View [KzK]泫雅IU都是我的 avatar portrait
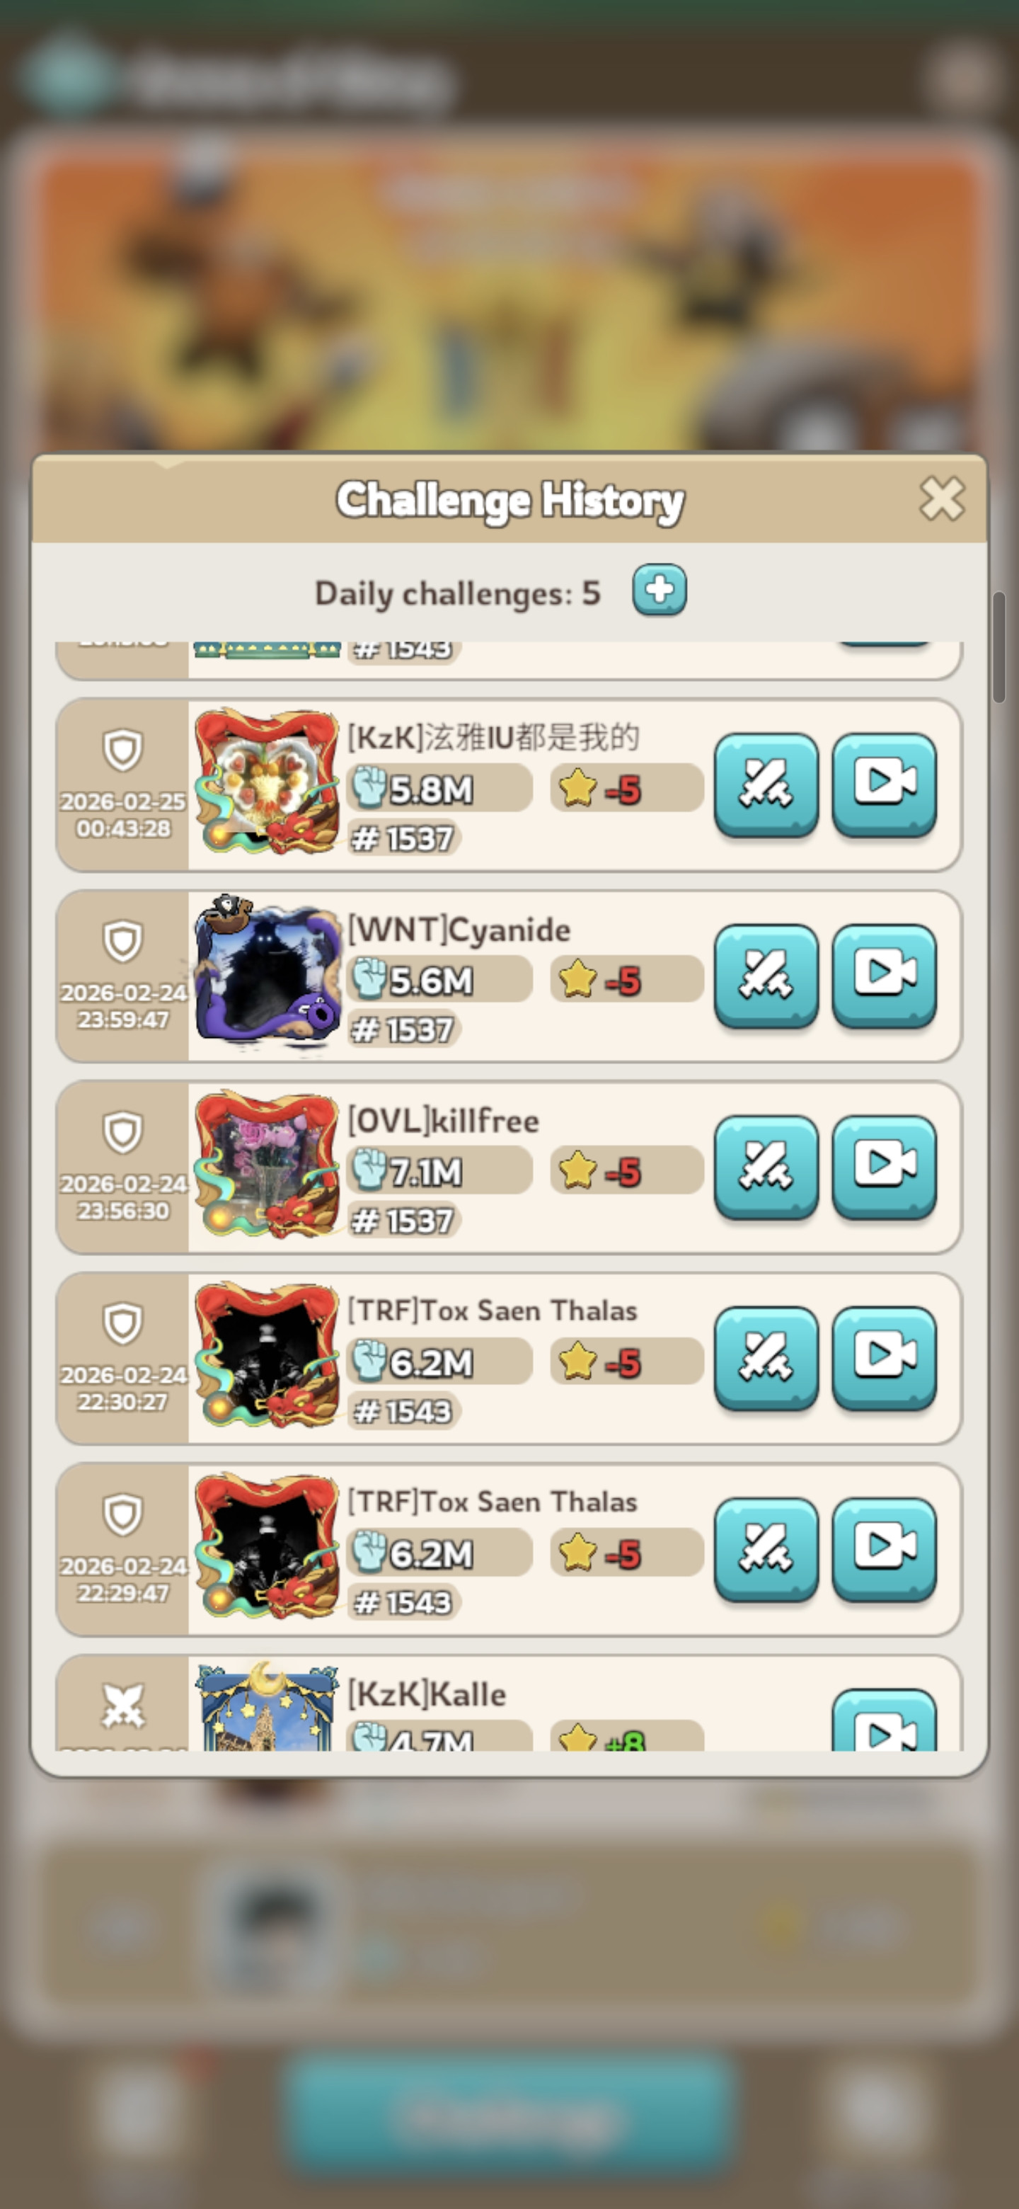This screenshot has width=1019, height=2209. [267, 781]
